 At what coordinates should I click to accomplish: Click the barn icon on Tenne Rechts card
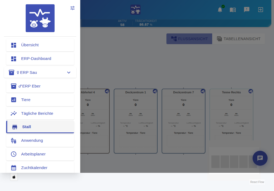point(250,91)
